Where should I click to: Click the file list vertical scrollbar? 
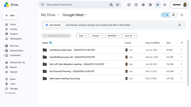188,63
